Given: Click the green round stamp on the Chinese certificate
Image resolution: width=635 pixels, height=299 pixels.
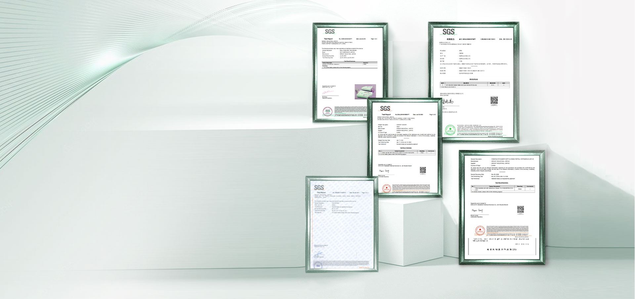Looking at the screenshot, I should click(x=450, y=130).
